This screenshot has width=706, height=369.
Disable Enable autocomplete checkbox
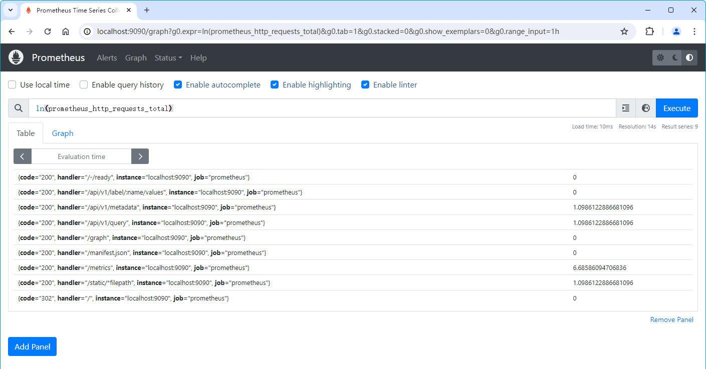click(178, 84)
